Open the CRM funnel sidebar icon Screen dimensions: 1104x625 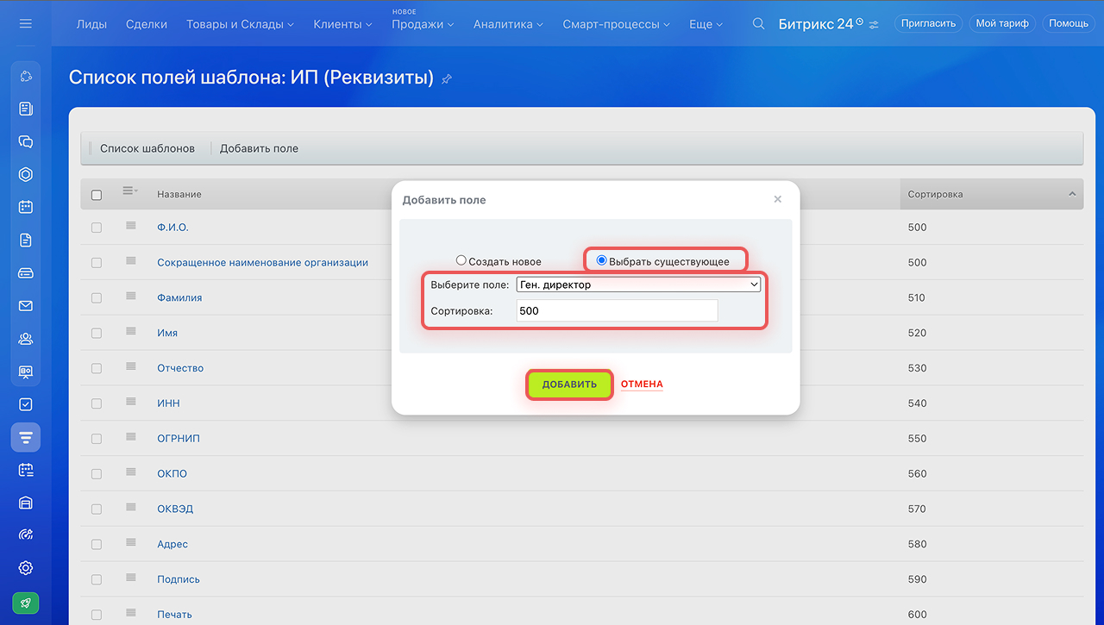pos(26,437)
